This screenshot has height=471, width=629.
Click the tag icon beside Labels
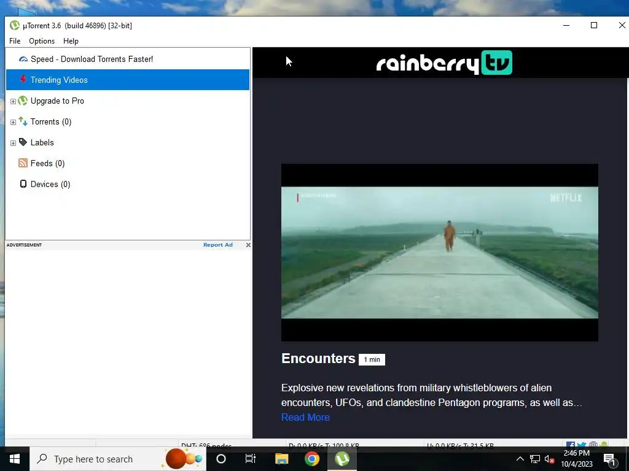point(23,142)
